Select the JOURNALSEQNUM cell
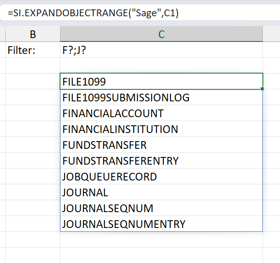The height and width of the screenshot is (263, 280). click(161, 208)
